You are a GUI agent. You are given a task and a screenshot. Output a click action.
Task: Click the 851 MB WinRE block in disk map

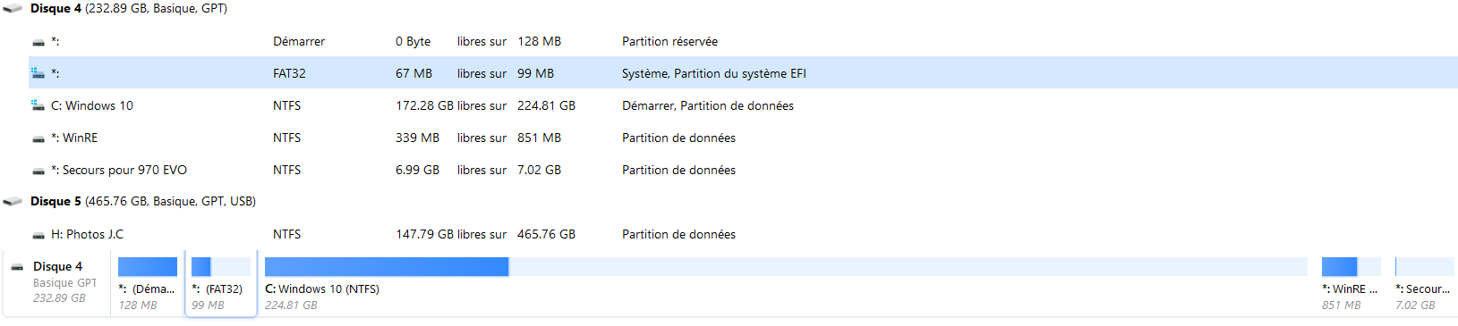1351,284
